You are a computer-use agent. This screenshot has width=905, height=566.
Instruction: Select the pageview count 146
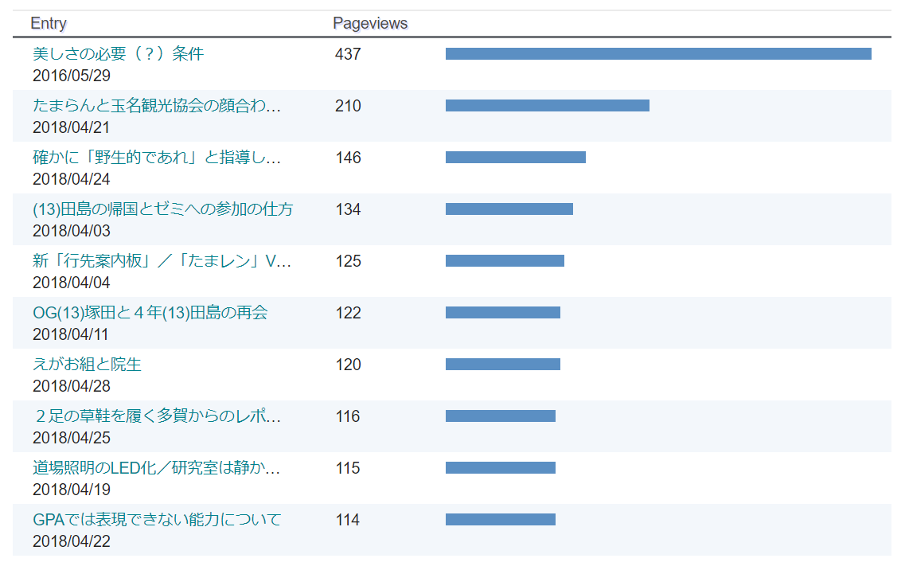point(348,158)
